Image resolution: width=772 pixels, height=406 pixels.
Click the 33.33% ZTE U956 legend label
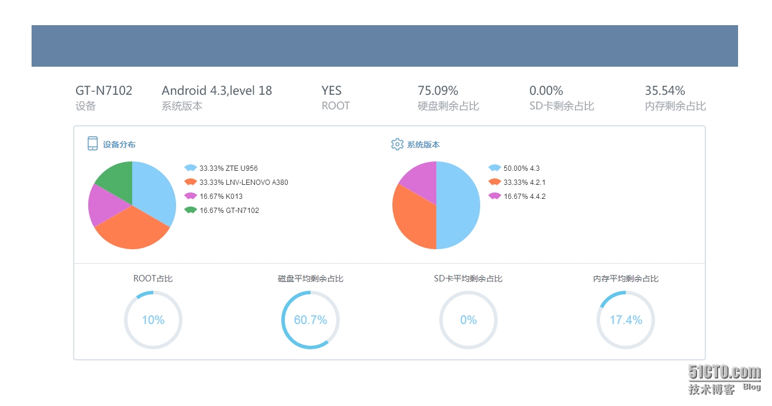coord(229,168)
